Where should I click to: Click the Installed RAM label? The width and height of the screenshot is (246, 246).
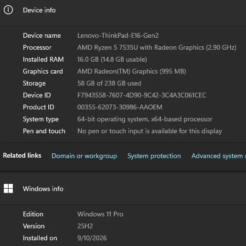pos(43,59)
